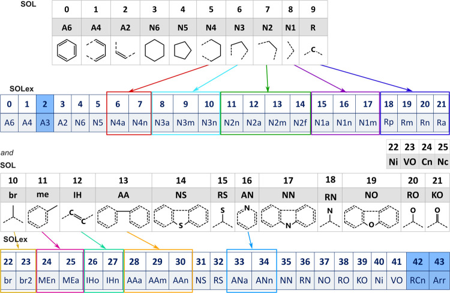Select the number 43 header cell
The width and height of the screenshot is (450, 293).
click(x=439, y=261)
